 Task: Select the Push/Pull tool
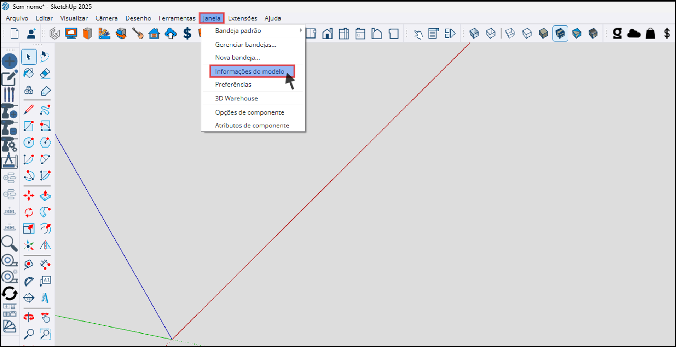pyautogui.click(x=45, y=195)
